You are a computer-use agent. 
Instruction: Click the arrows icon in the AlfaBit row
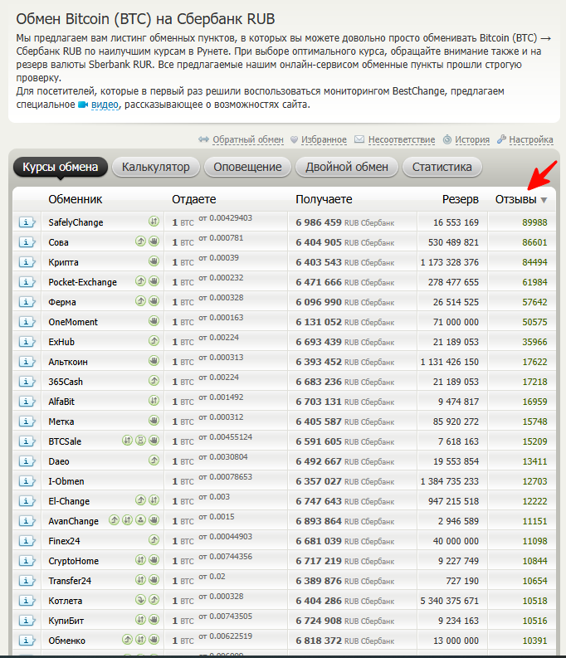tap(154, 402)
